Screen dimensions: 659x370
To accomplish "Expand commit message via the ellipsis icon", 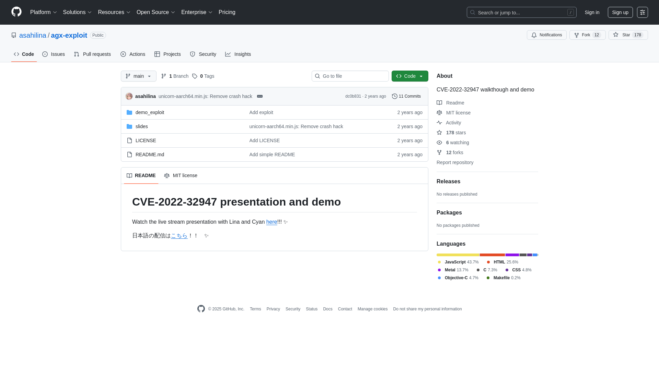I will click(x=260, y=96).
